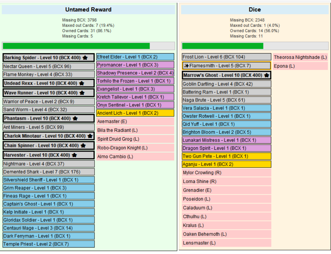This screenshot has width=331, height=254.
Task: Click the star icon on Harvester
Action: coord(74,155)
